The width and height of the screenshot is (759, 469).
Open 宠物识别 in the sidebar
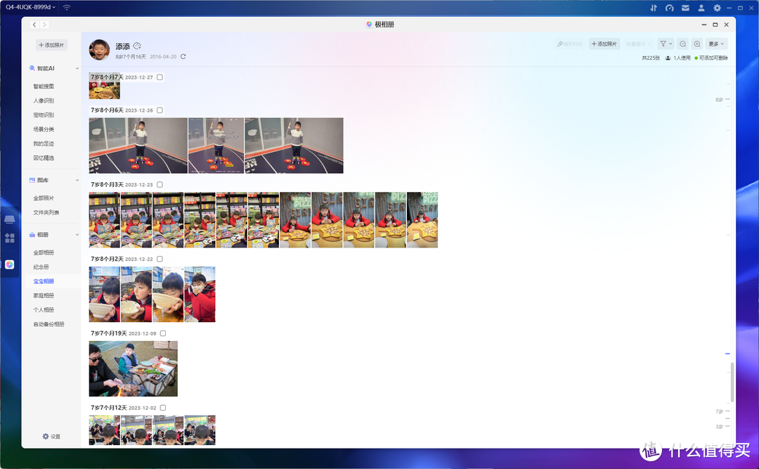click(x=44, y=115)
